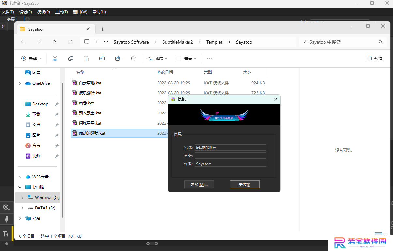
Task: Click the Rename icon in Explorer toolbar
Action: [102, 59]
